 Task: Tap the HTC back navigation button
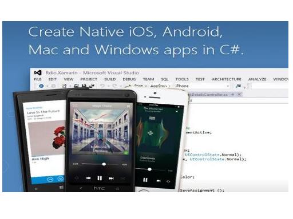coord(81,188)
